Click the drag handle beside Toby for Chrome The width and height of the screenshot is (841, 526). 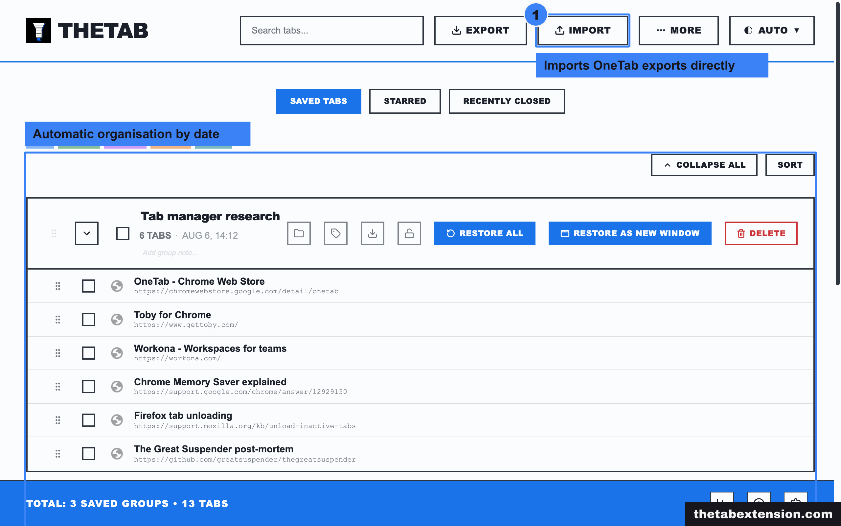point(58,319)
